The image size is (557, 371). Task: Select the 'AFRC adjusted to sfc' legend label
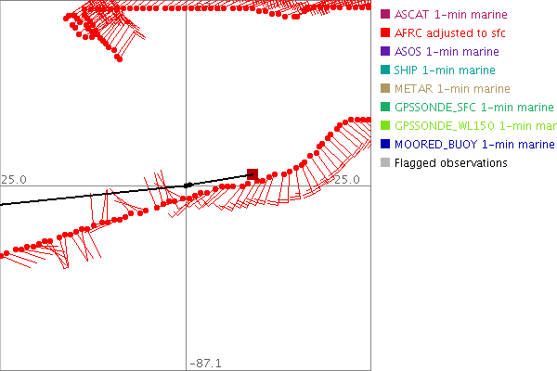453,33
